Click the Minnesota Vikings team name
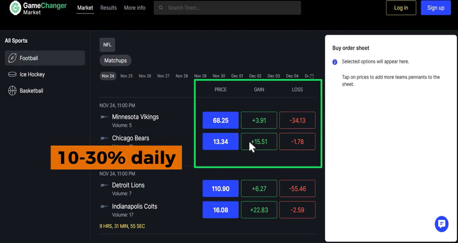 click(x=135, y=117)
